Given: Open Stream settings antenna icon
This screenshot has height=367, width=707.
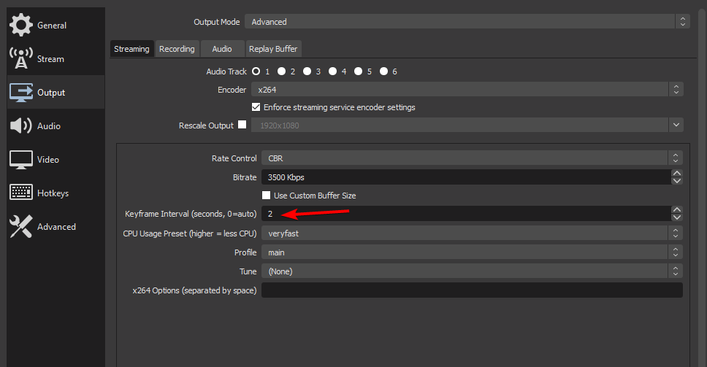Looking at the screenshot, I should pos(20,58).
